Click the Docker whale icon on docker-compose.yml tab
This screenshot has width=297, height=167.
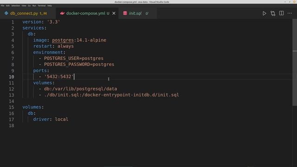pos(62,13)
